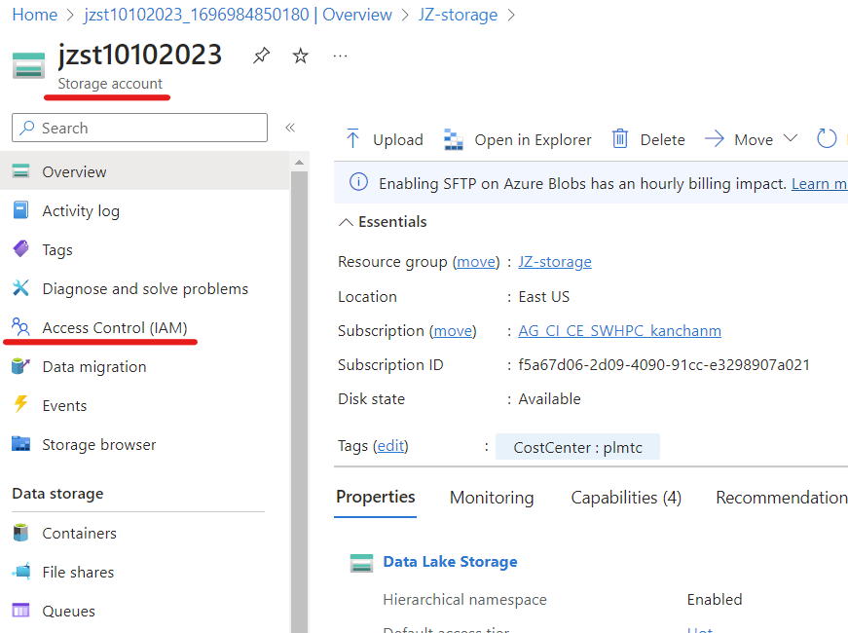The width and height of the screenshot is (848, 633).
Task: Click edit link next to Tags
Action: pyautogui.click(x=390, y=445)
